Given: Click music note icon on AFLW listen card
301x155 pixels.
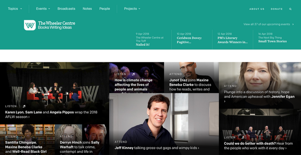Looking at the screenshot, I should tap(24, 106).
